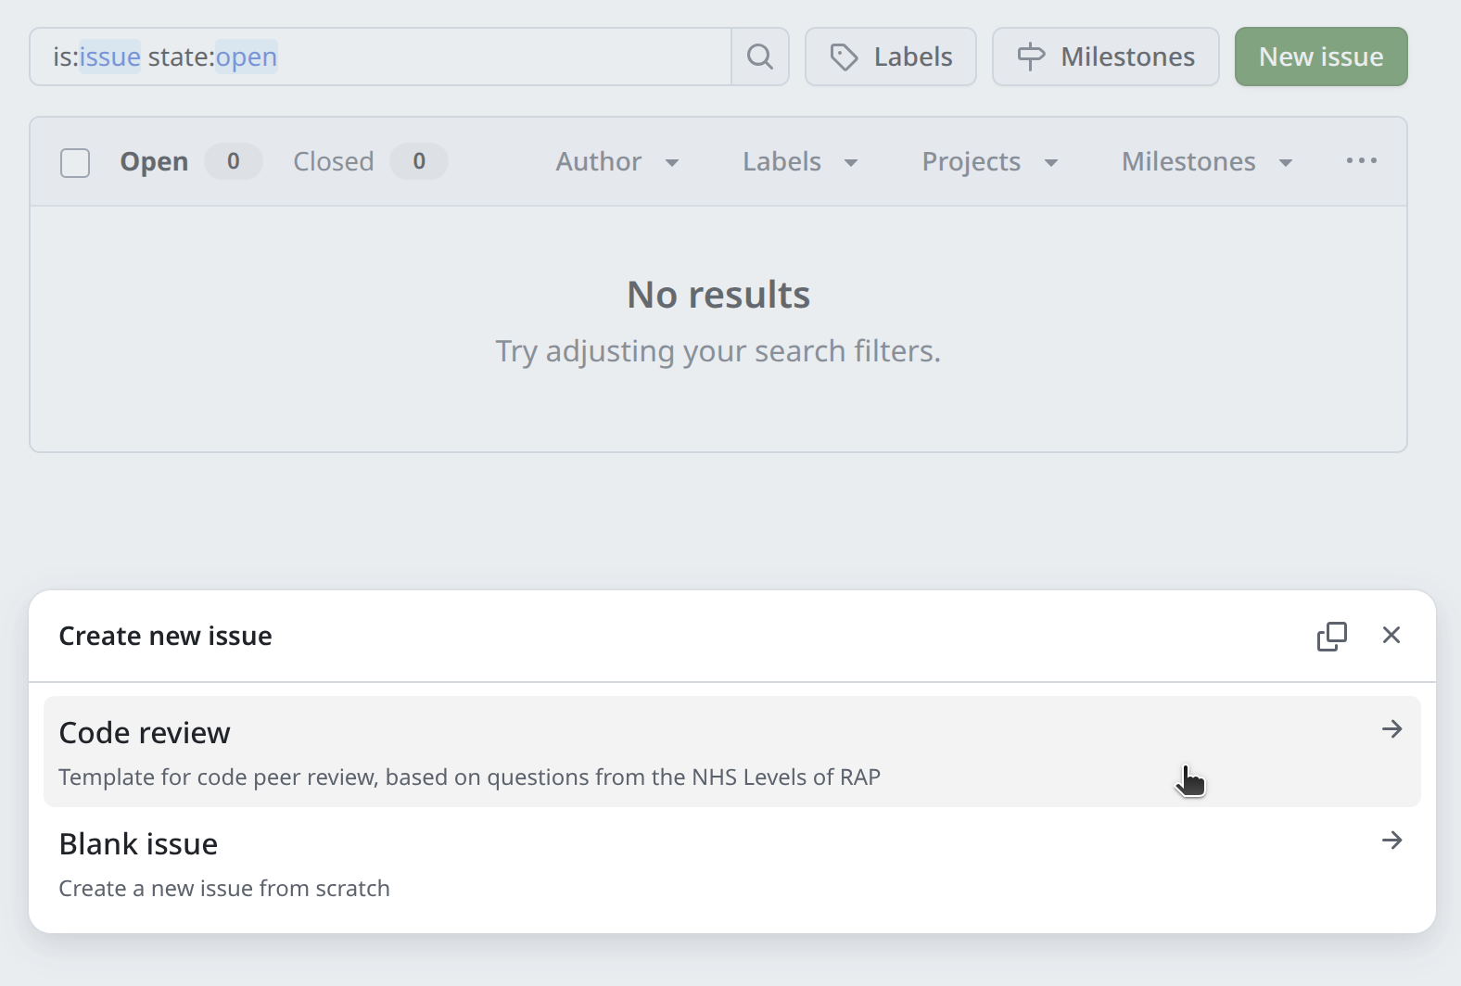Close the Create new issue dialog

[x=1391, y=636]
